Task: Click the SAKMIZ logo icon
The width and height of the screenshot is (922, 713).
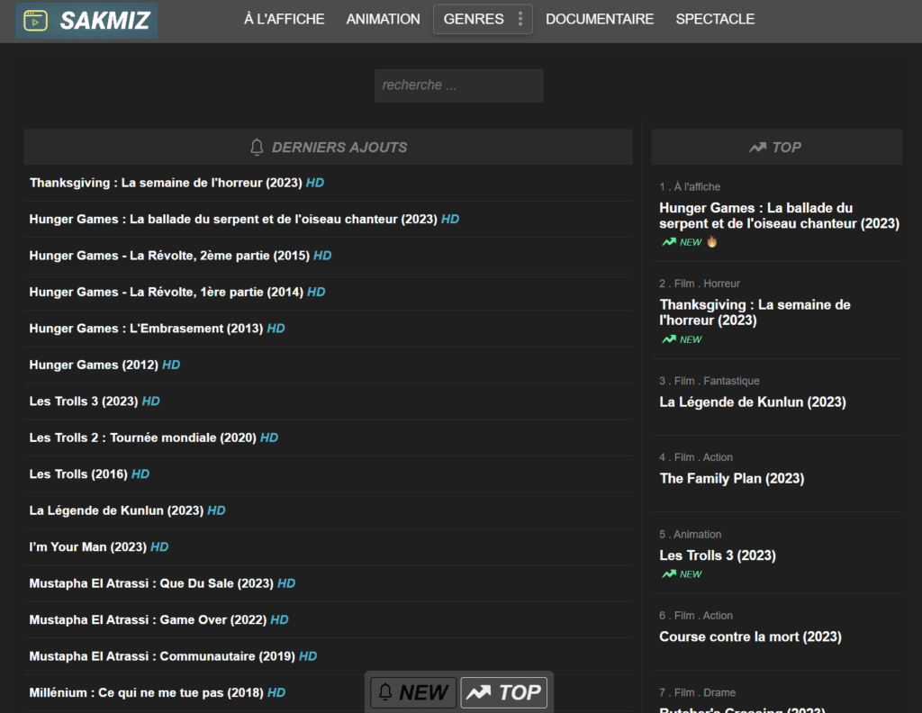Action: pos(36,20)
